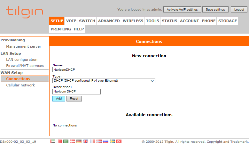Click the Tilgin logo
The height and width of the screenshot is (145, 249).
[x=25, y=12]
